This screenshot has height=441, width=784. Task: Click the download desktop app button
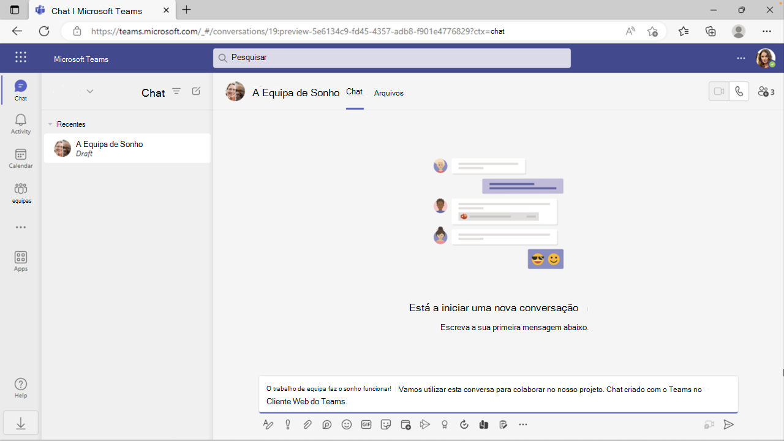(21, 423)
